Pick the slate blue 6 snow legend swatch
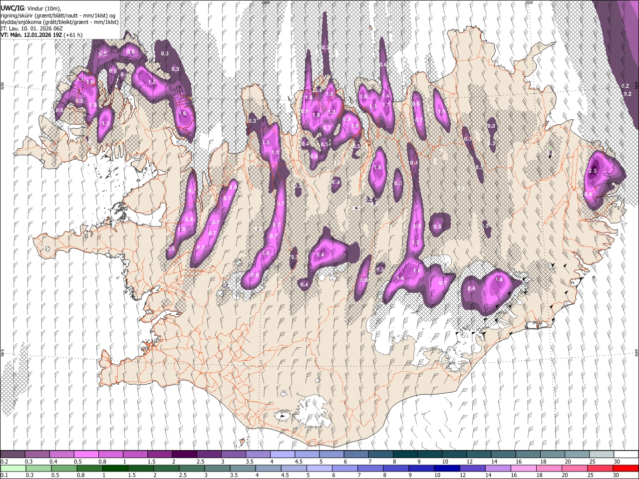The width and height of the screenshot is (639, 479). pos(356,455)
